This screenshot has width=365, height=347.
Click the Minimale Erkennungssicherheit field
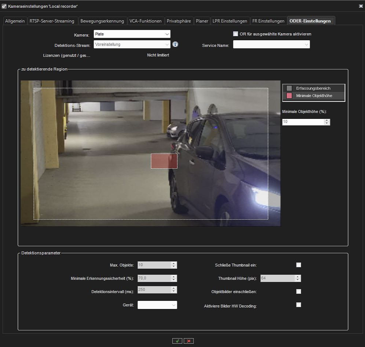pos(154,278)
